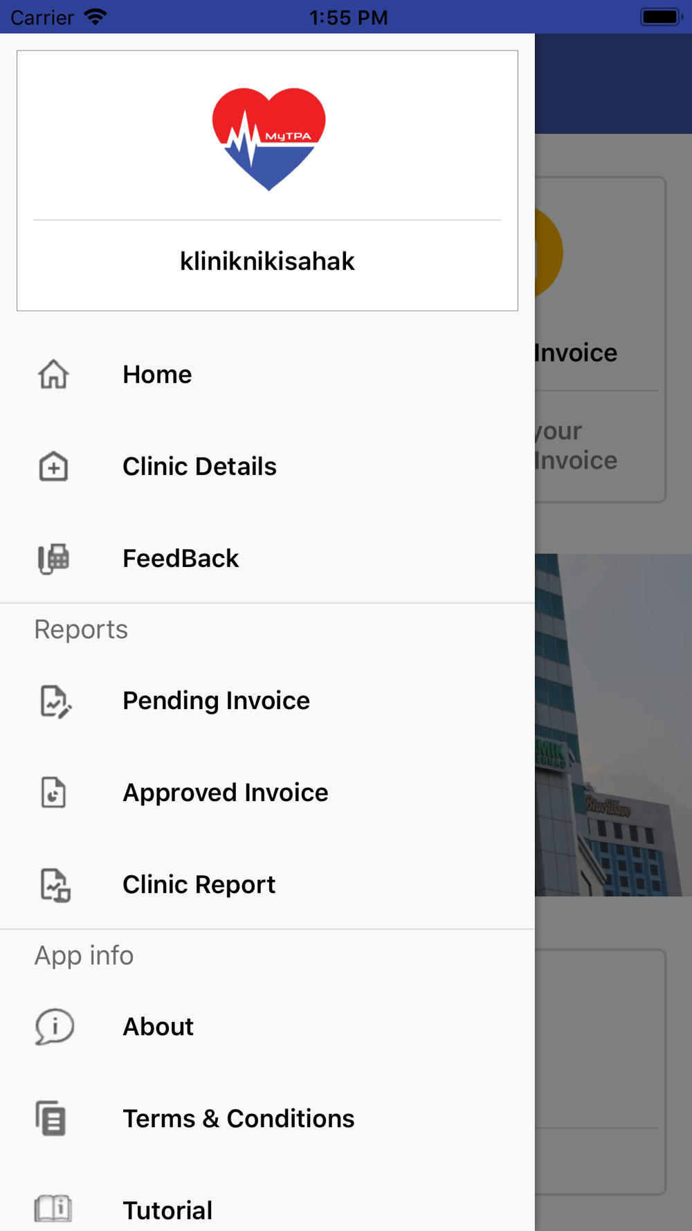Tap the dimmed Invoice card behind drawer

[600, 339]
